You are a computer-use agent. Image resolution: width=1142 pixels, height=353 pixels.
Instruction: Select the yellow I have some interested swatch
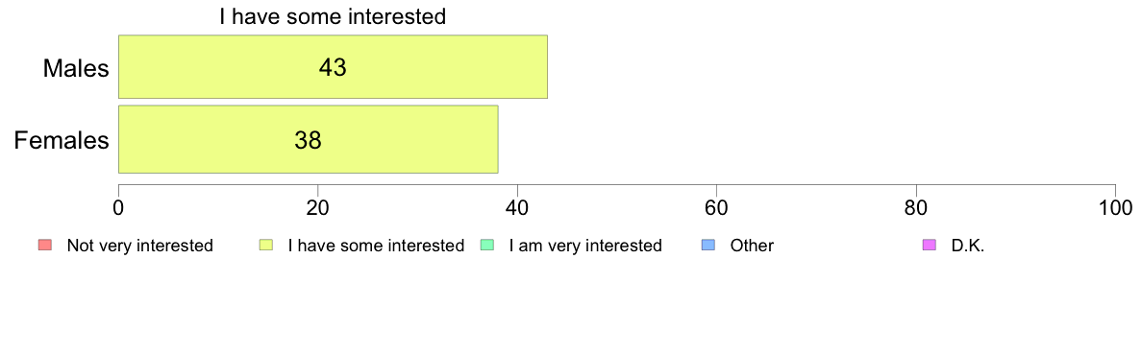(266, 246)
